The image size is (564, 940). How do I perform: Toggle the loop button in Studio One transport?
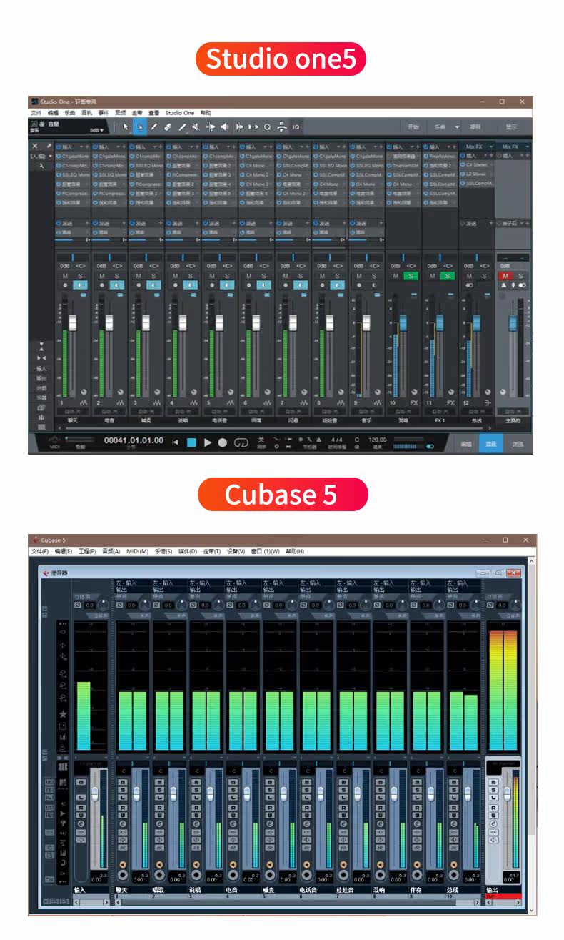[241, 442]
